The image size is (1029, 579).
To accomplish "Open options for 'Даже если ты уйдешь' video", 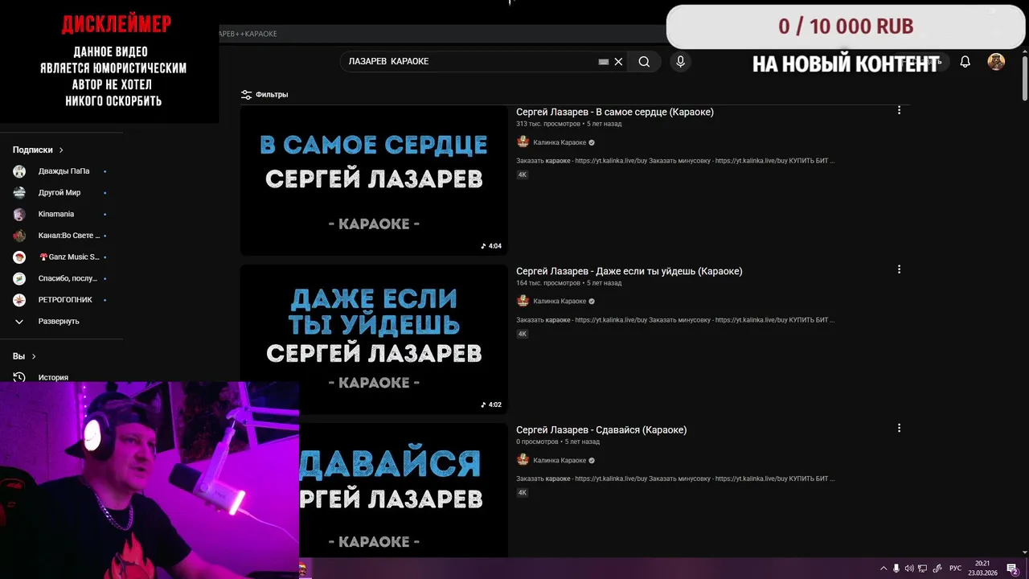I will pos(899,269).
